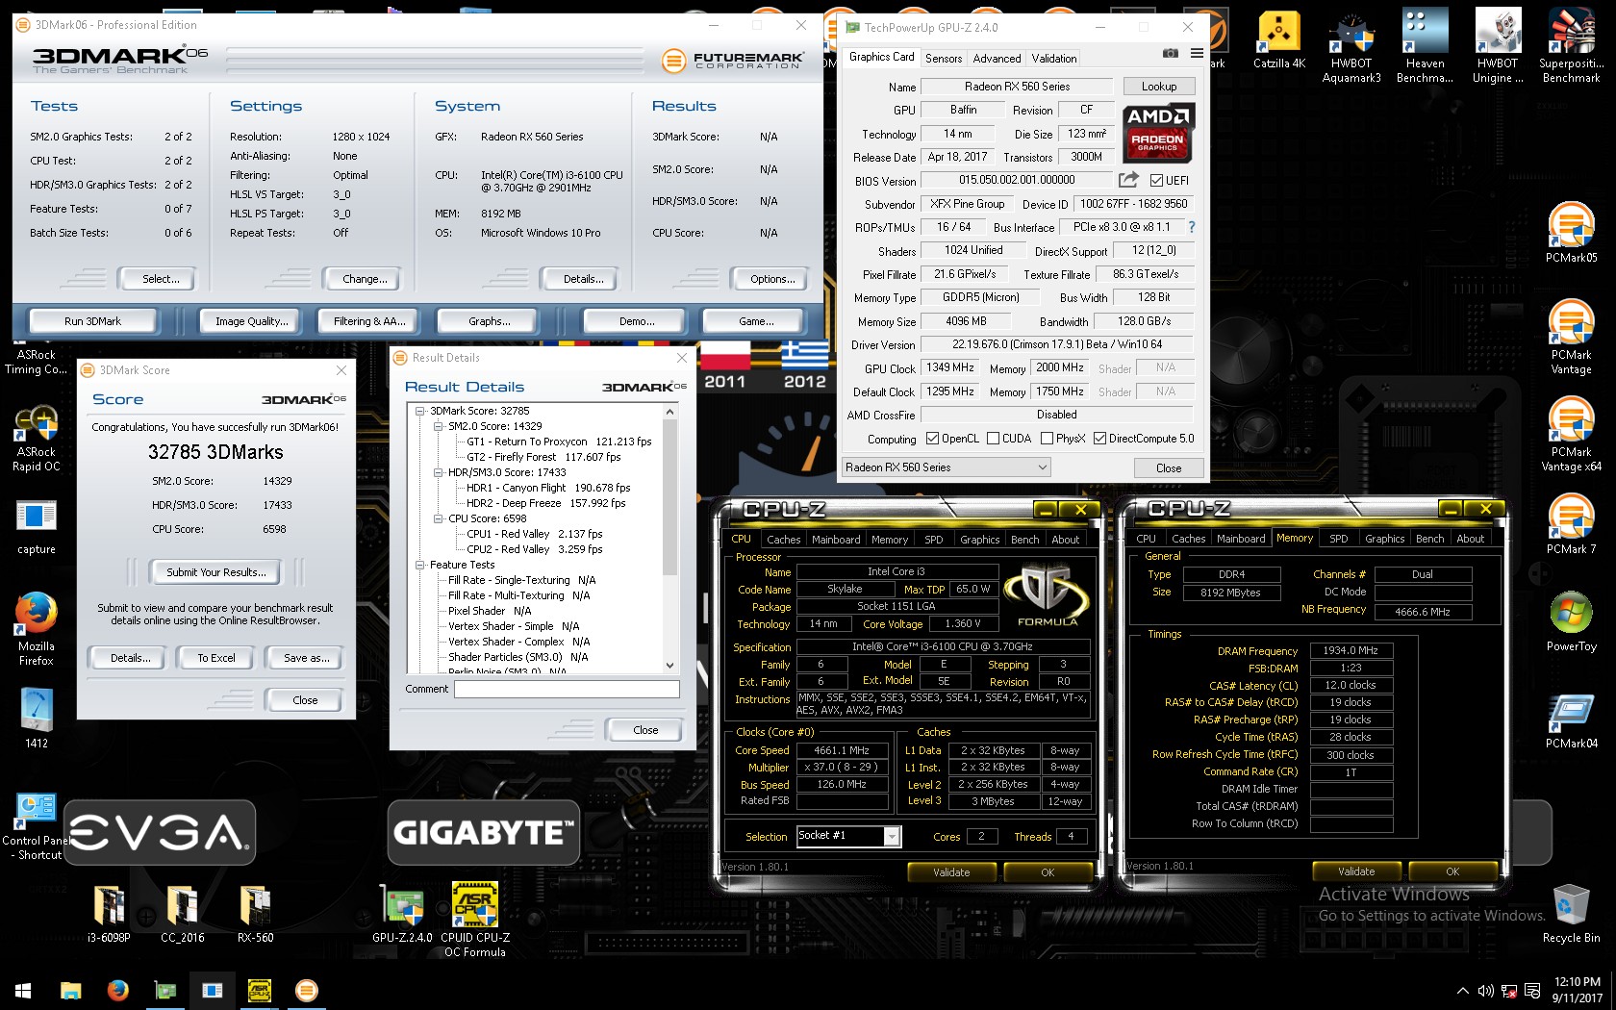Open the RX-560 folder
This screenshot has width=1616, height=1010.
[x=255, y=914]
